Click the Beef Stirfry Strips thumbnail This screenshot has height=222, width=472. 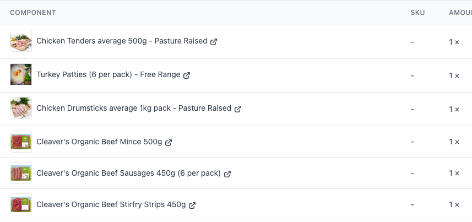click(x=21, y=205)
